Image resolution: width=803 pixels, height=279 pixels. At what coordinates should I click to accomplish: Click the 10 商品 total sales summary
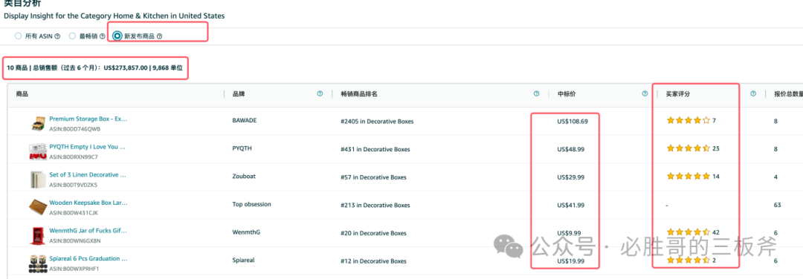click(x=94, y=68)
